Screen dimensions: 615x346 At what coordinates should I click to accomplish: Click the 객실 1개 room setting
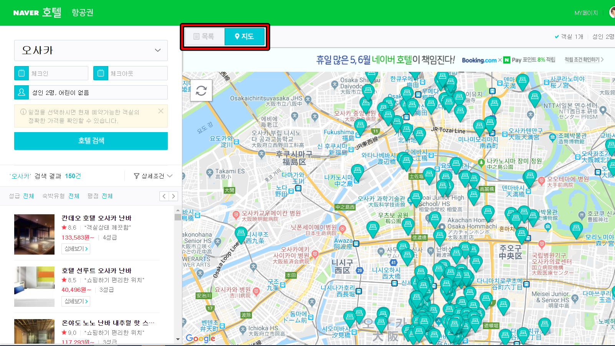569,36
